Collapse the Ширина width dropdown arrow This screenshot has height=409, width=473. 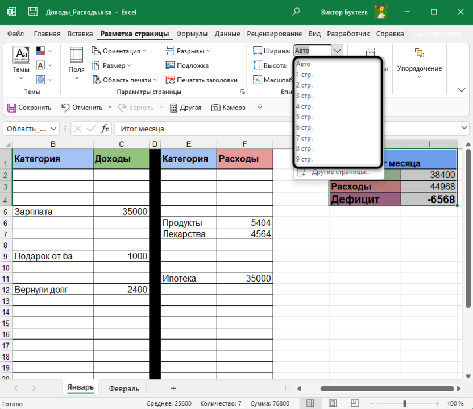tap(337, 51)
